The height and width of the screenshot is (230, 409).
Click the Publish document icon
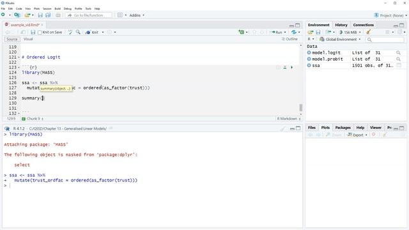pyautogui.click(x=294, y=32)
